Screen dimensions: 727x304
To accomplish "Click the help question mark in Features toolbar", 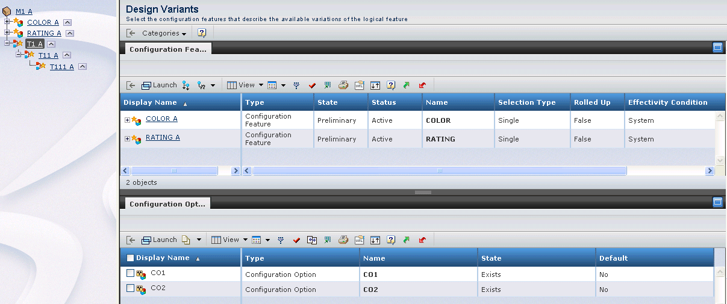I will [391, 85].
